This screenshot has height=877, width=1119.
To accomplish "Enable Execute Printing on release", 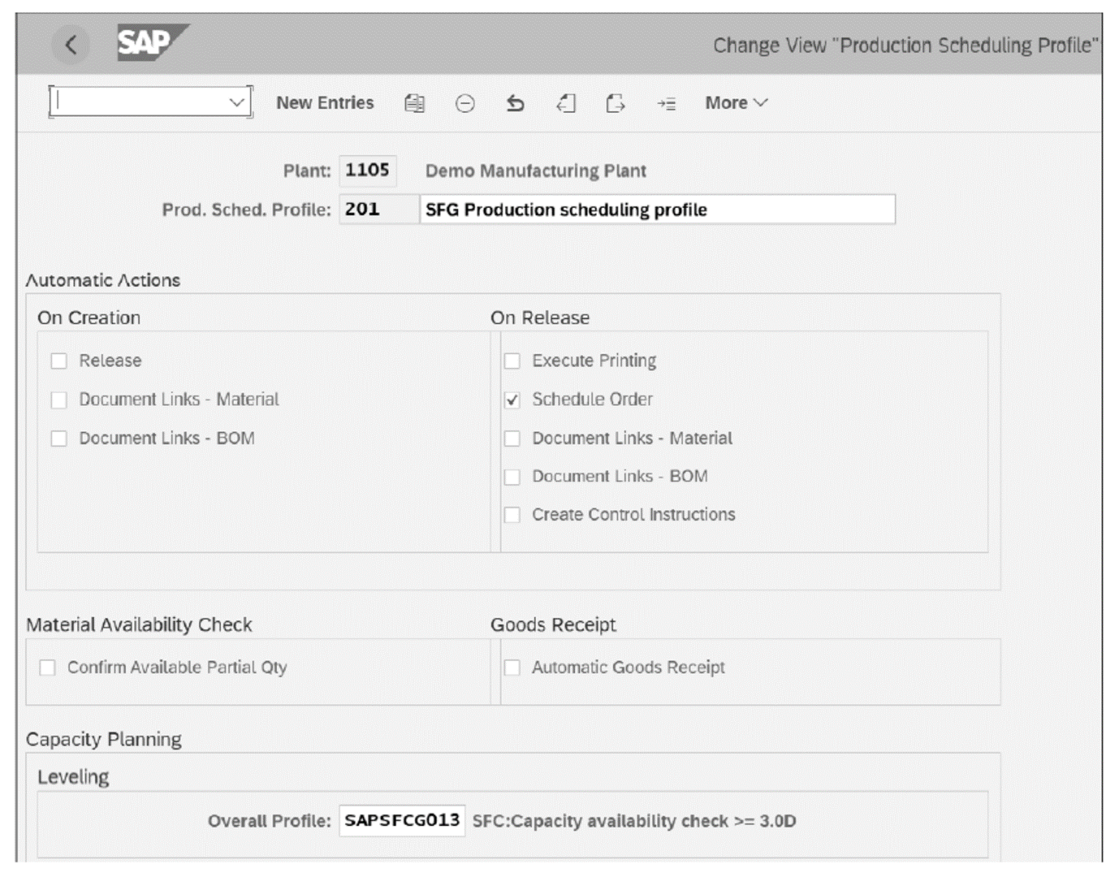I will click(x=512, y=361).
